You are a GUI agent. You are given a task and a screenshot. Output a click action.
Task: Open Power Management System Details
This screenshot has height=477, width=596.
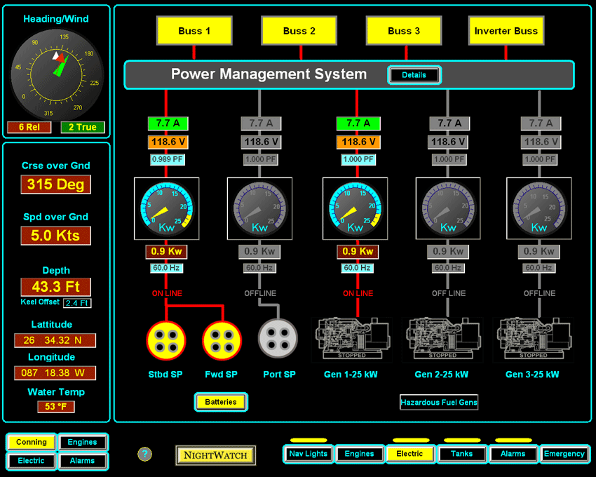(414, 75)
